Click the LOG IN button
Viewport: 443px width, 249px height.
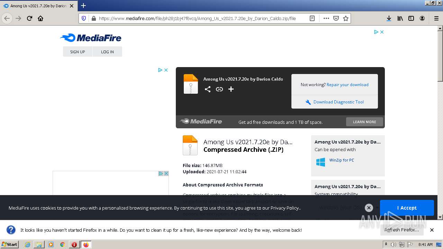pos(107,52)
